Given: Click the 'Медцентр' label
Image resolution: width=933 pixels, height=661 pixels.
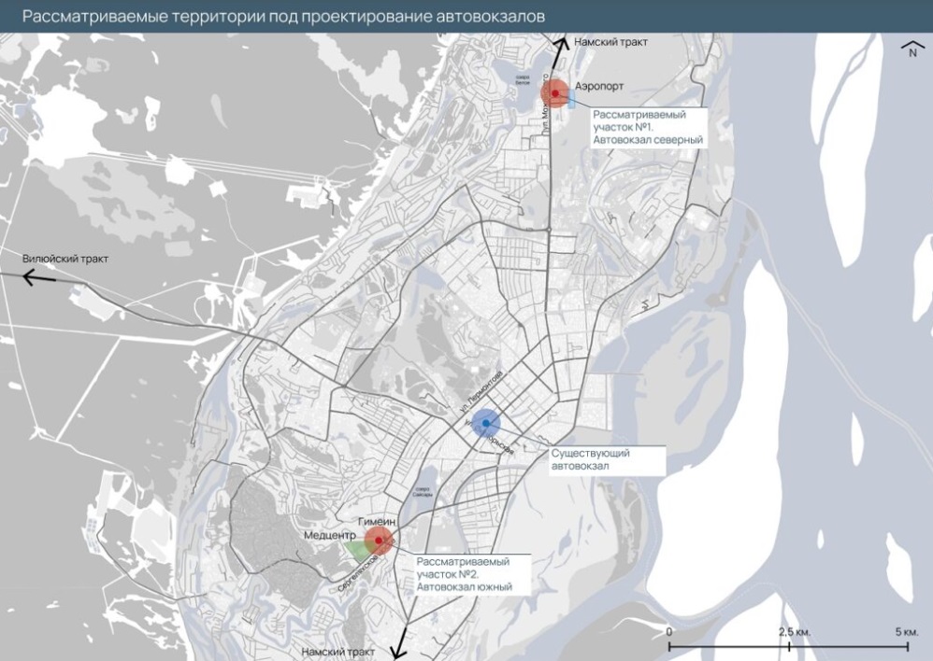Looking at the screenshot, I should 330,536.
